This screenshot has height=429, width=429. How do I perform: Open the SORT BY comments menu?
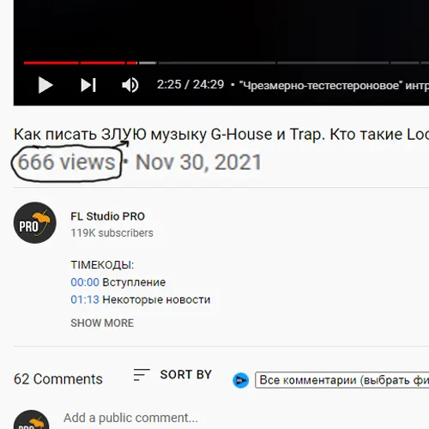[x=186, y=375]
